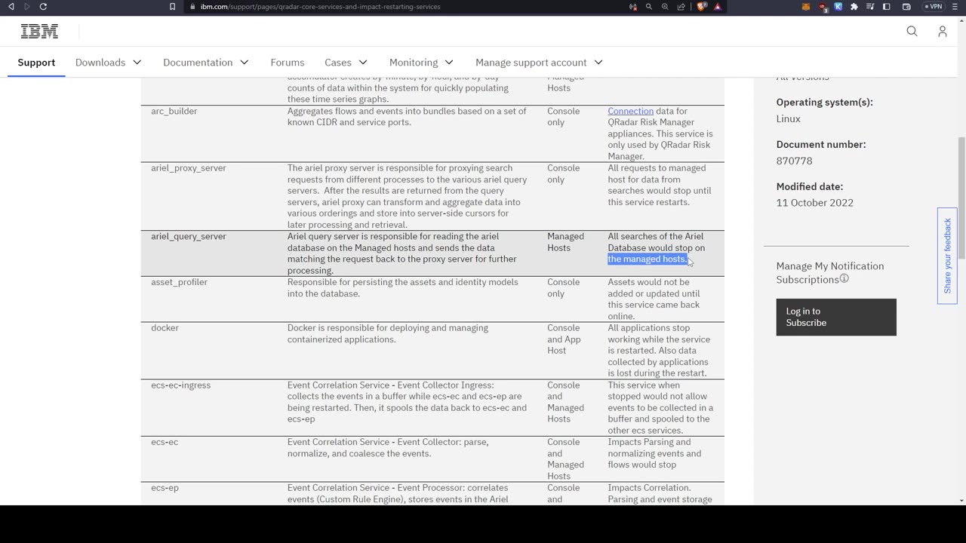Image resolution: width=966 pixels, height=543 pixels.
Task: Click the asset_profiler service name
Action: pos(179,282)
